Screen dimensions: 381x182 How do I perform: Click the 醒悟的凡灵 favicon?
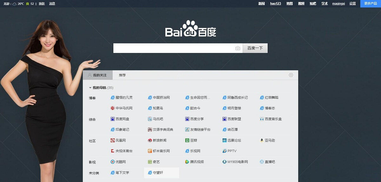pyautogui.click(x=112, y=98)
